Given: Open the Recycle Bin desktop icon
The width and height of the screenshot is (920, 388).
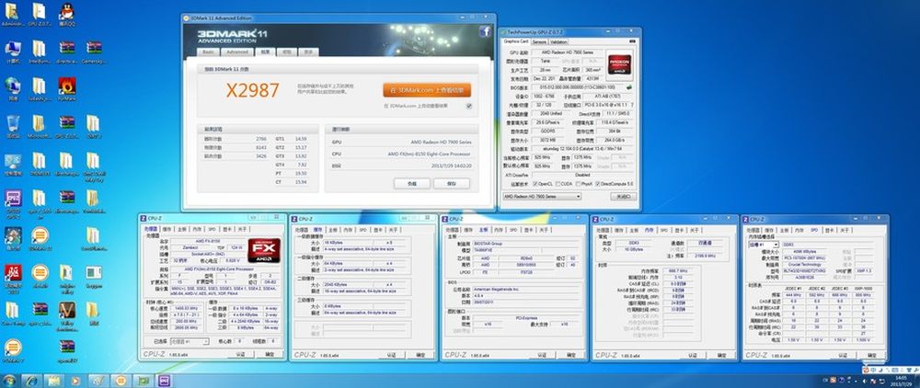Looking at the screenshot, I should coord(13,126).
